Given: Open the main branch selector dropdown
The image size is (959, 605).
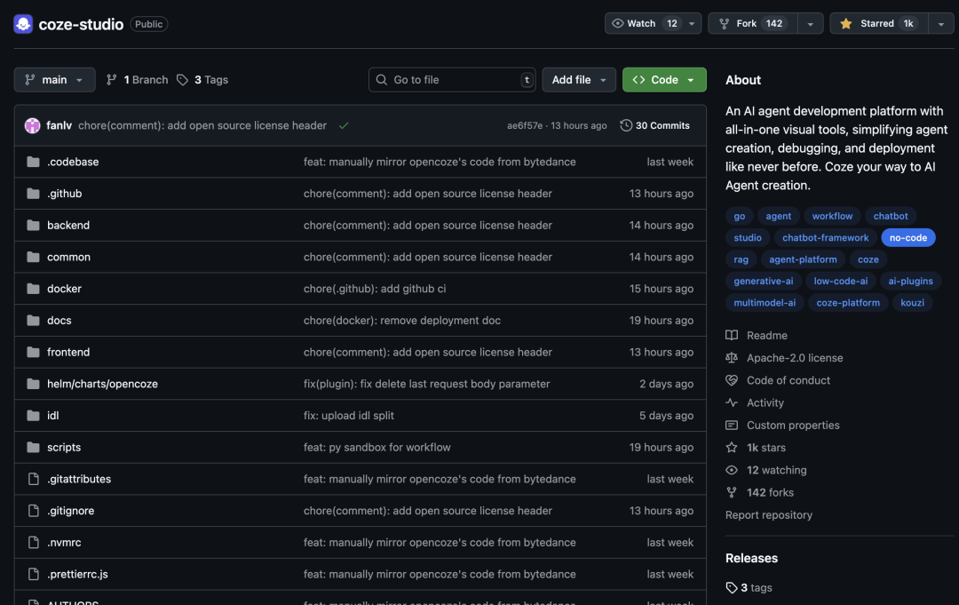Looking at the screenshot, I should pos(54,80).
